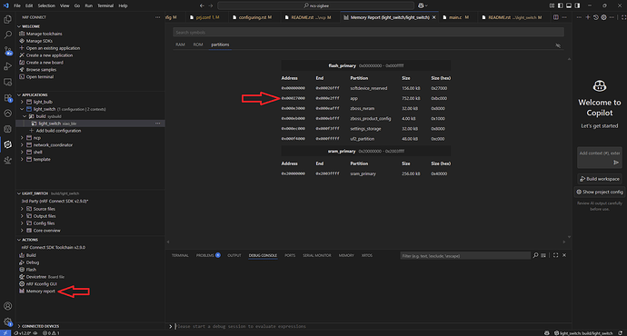The image size is (627, 336).
Task: Open the Run and Debug view
Action: (7, 66)
